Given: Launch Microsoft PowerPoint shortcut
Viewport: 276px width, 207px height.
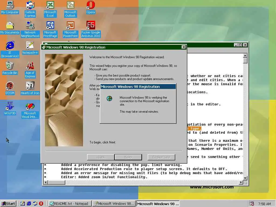Looking at the screenshot, I should tap(70, 29).
